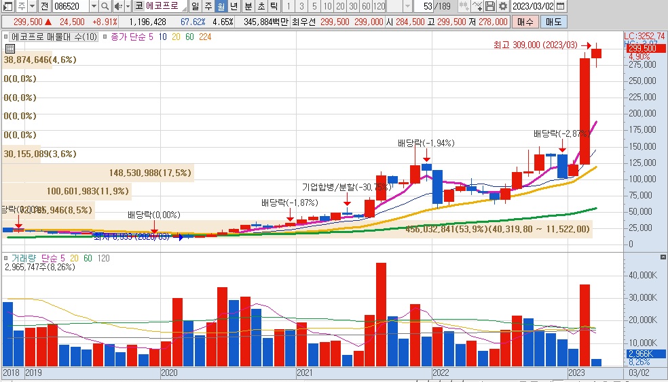Select the 주 weekly chart tab

point(208,6)
